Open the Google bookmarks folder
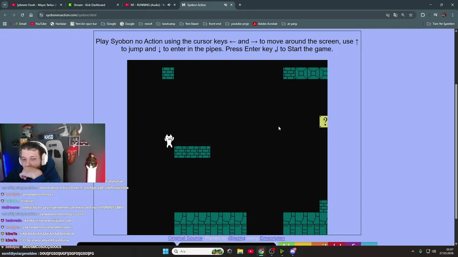The height and width of the screenshot is (257, 458). 108,24
